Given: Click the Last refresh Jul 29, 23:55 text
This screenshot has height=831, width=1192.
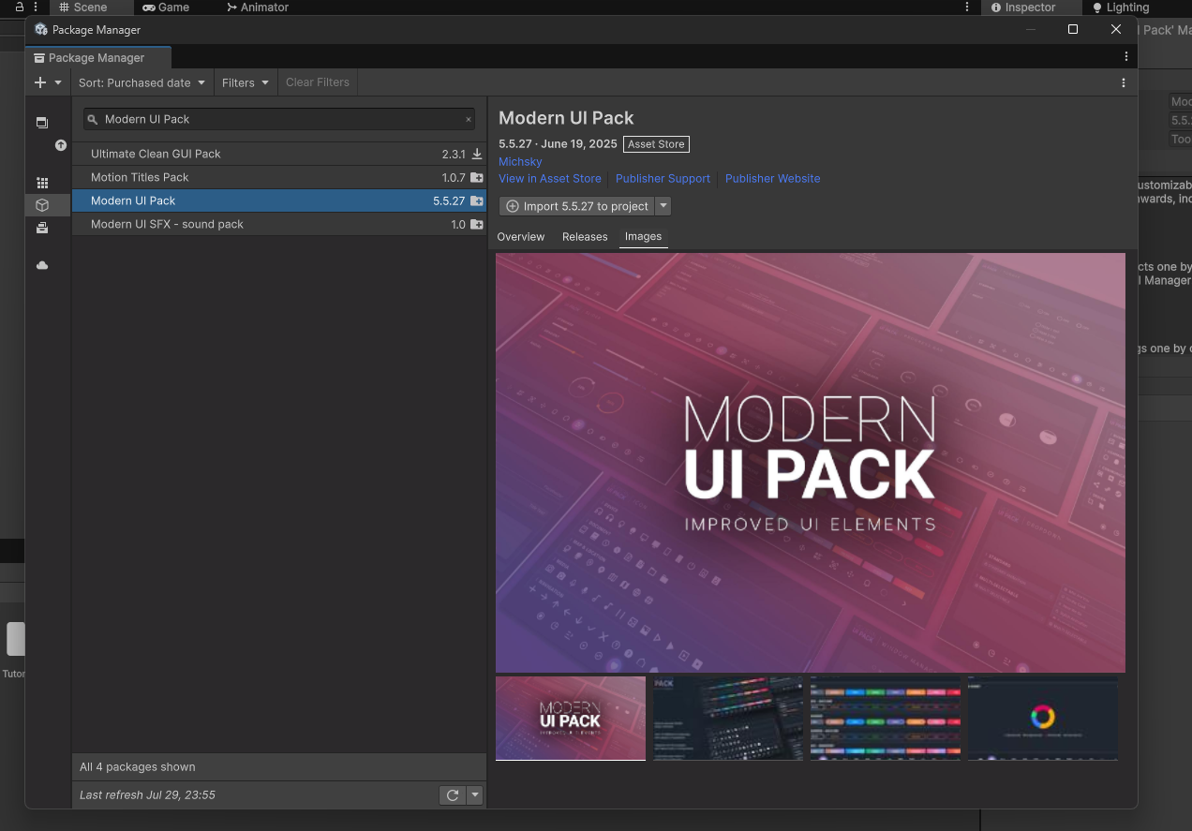Looking at the screenshot, I should [148, 794].
